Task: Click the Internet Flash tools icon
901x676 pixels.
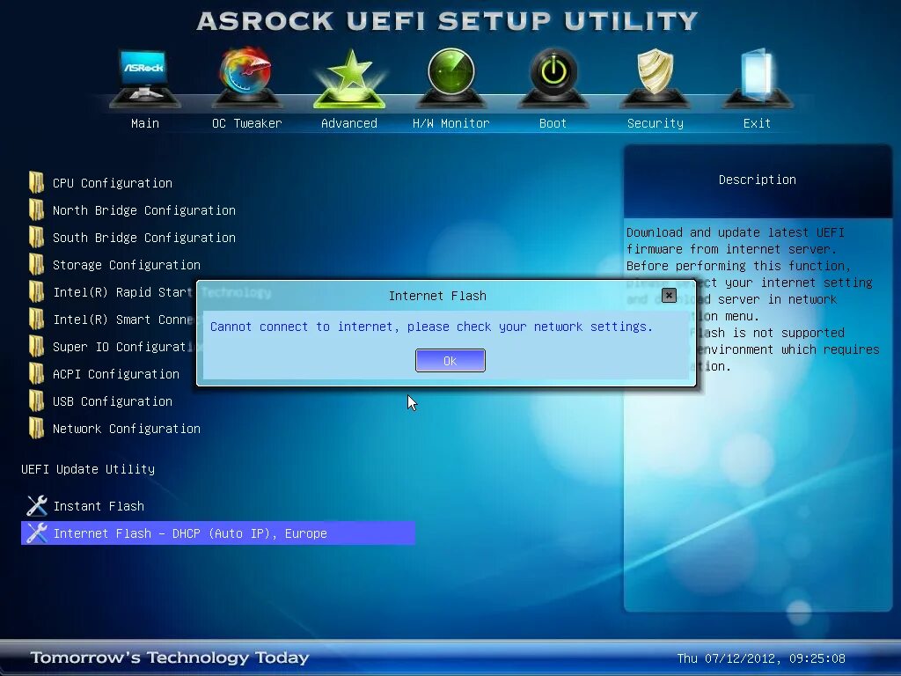Action: tap(37, 533)
